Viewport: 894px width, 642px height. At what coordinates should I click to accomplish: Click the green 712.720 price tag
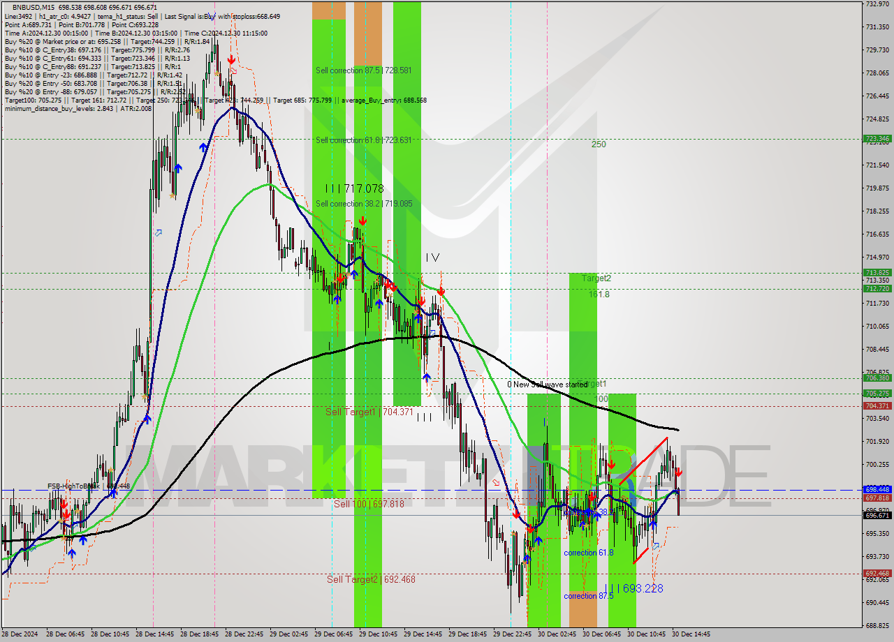[877, 288]
